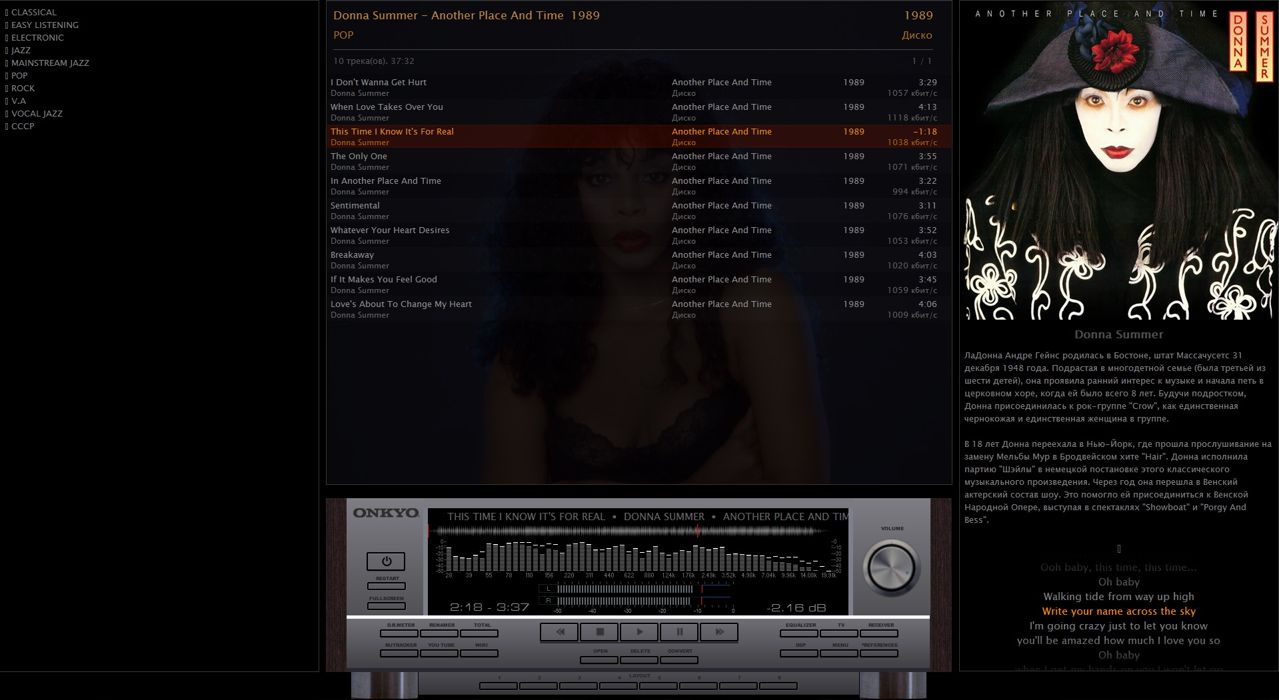Start playback with the play button
This screenshot has height=700, width=1279.
click(x=639, y=631)
